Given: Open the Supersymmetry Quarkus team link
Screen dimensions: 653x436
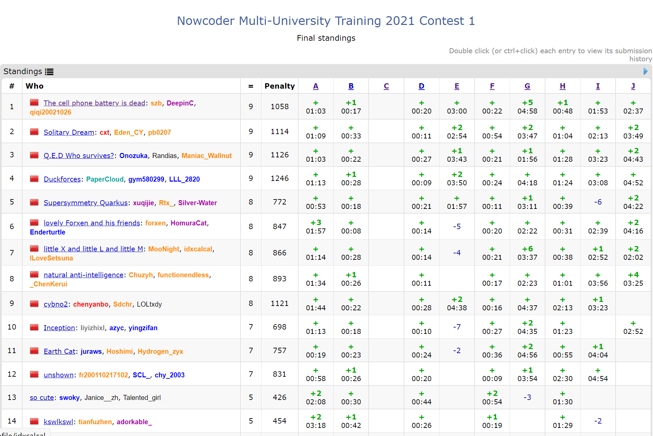Looking at the screenshot, I should coord(86,203).
